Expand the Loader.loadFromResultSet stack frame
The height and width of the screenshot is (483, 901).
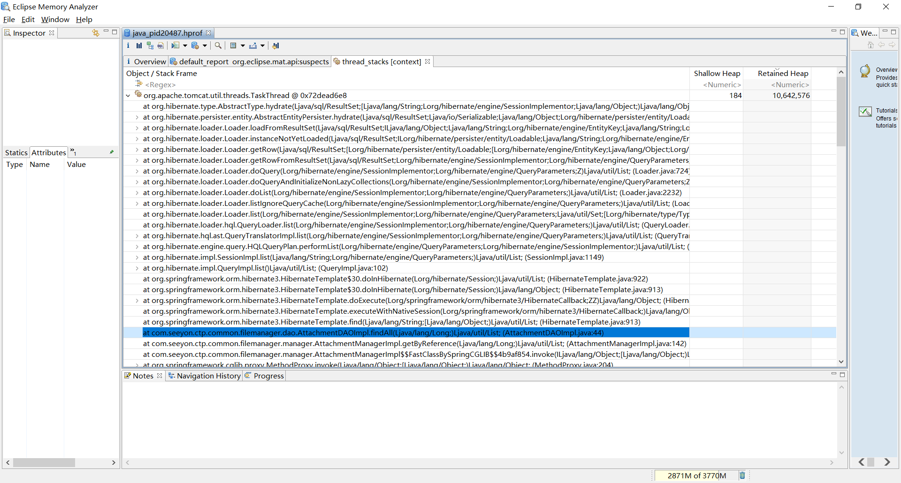coord(137,128)
